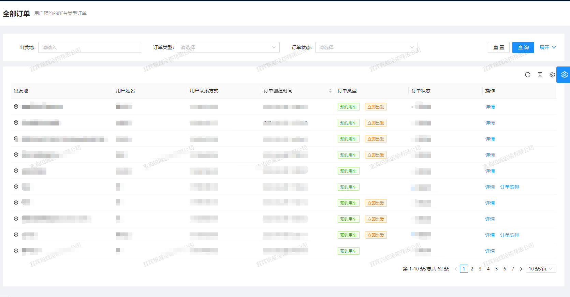Open 详情 for the seventh order row
This screenshot has height=297, width=570.
click(490, 203)
